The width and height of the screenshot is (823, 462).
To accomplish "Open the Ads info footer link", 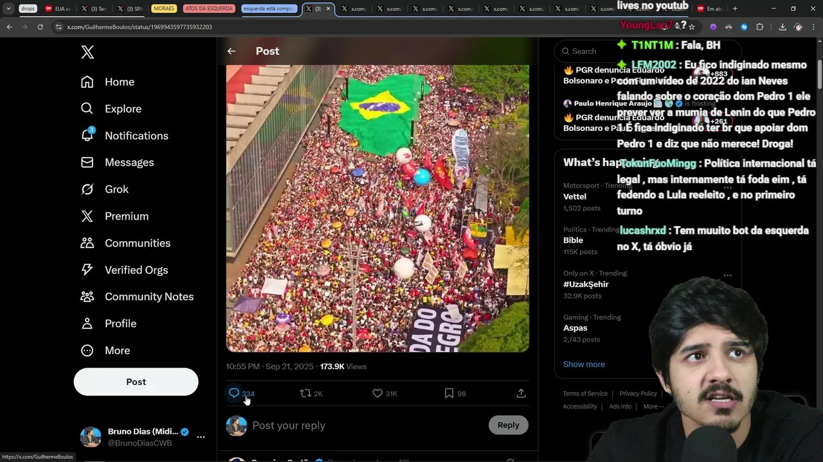I will click(620, 406).
